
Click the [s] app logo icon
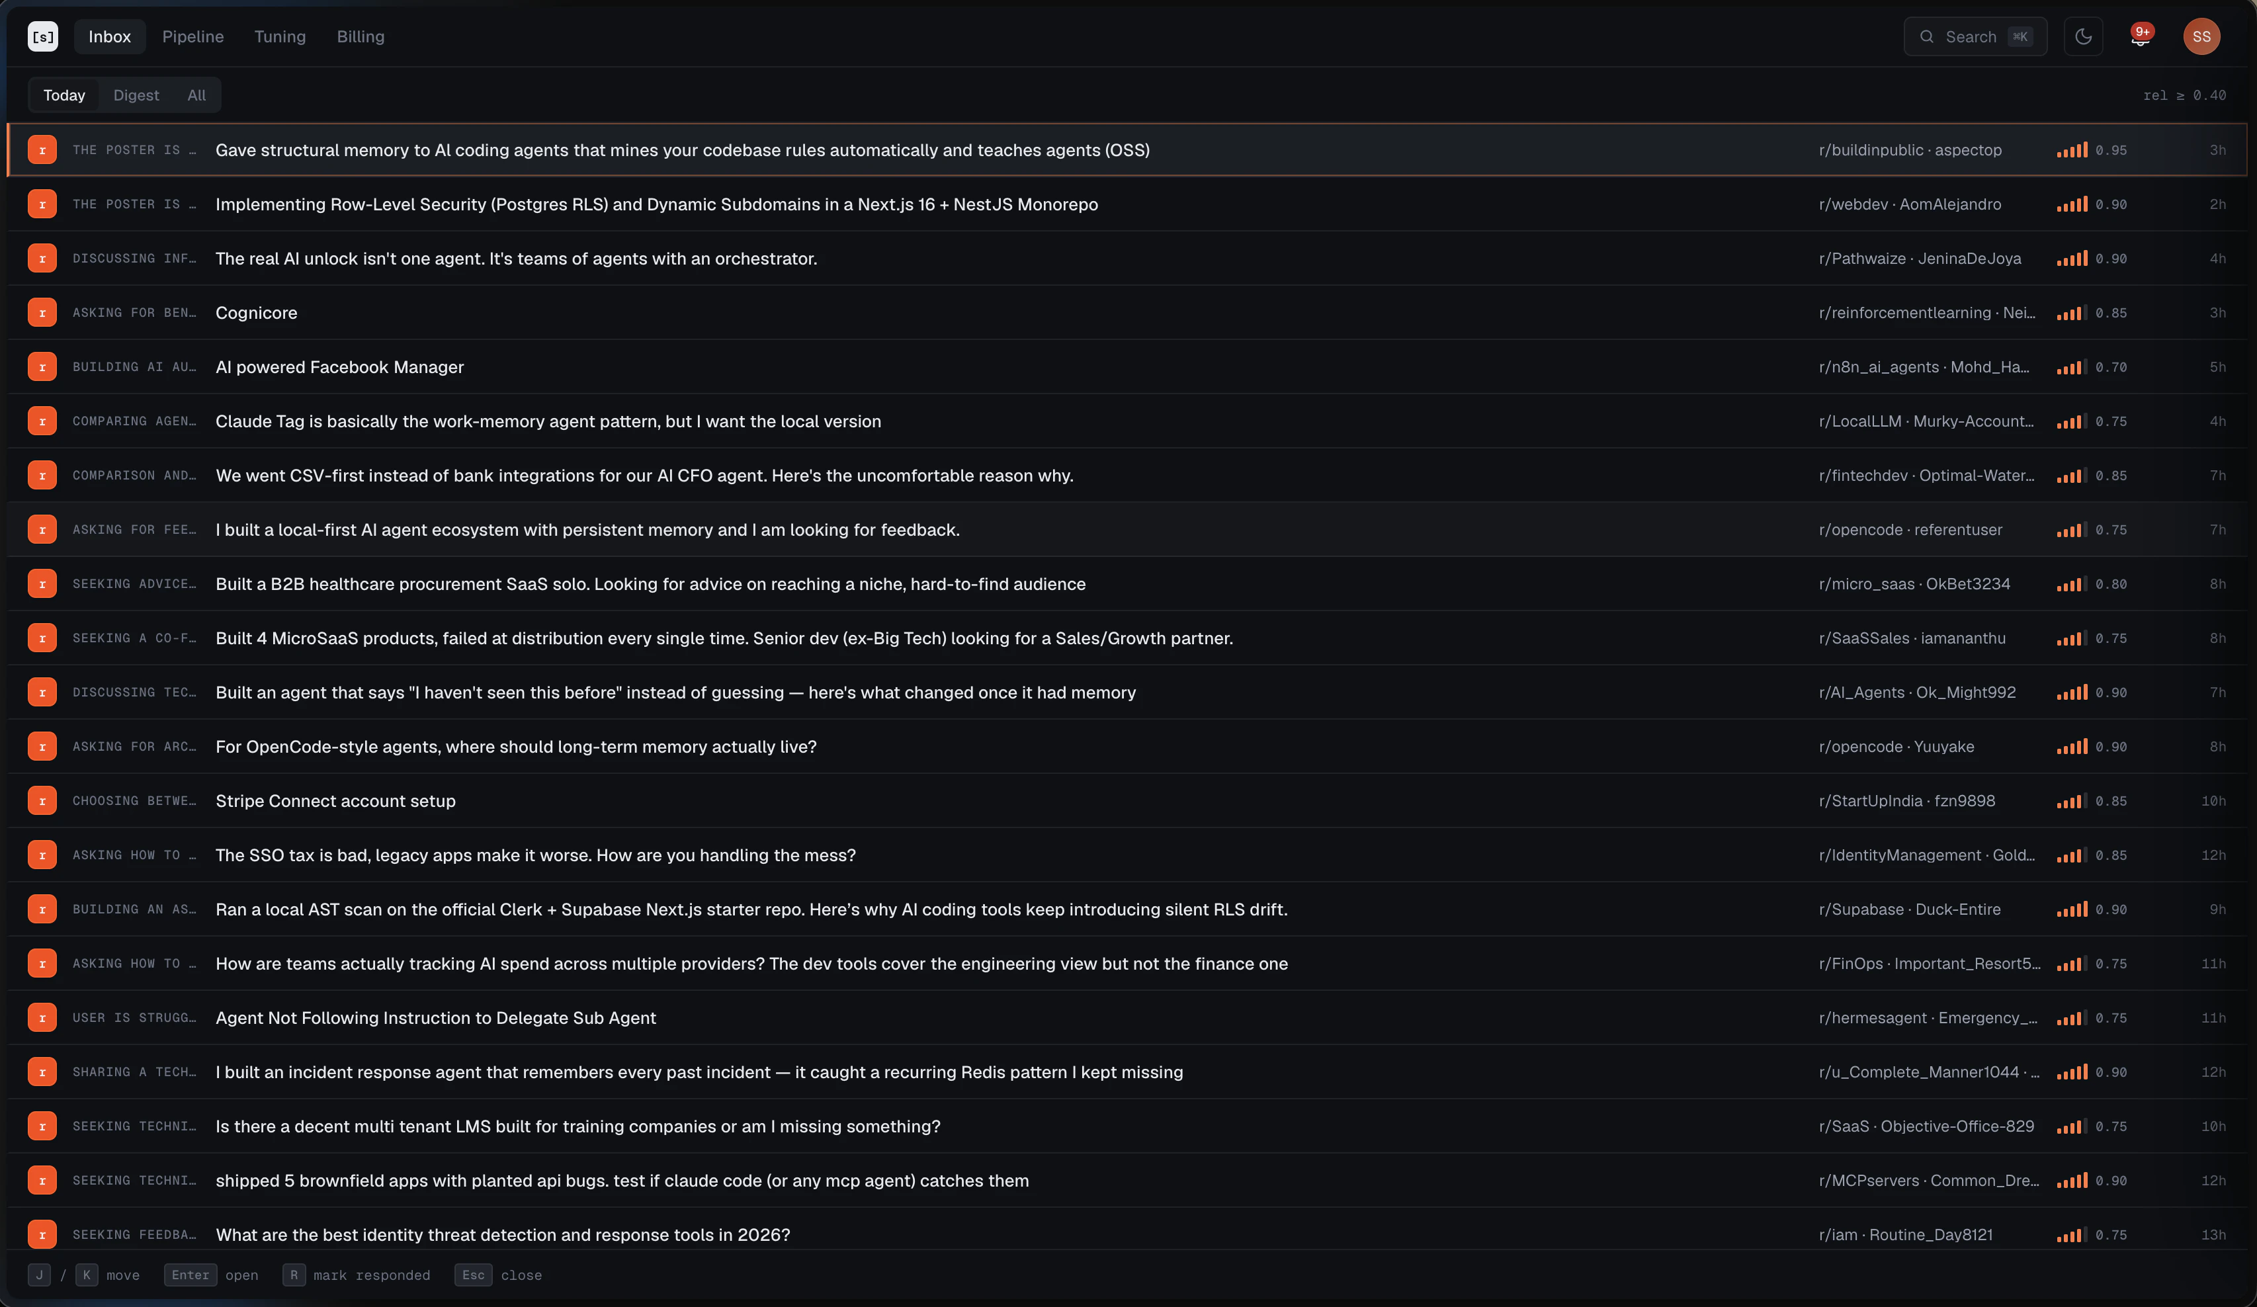point(43,37)
